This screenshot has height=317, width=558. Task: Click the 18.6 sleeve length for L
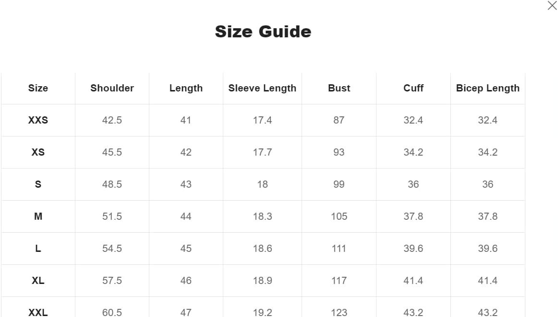(x=262, y=249)
